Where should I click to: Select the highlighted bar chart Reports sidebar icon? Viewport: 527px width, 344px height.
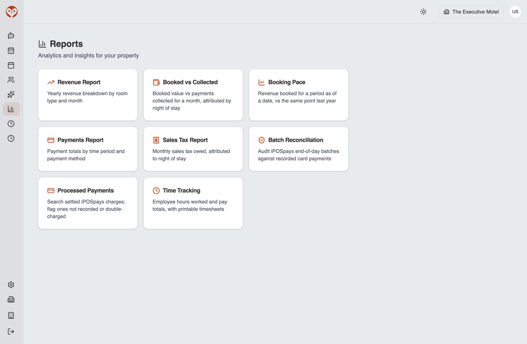click(11, 109)
